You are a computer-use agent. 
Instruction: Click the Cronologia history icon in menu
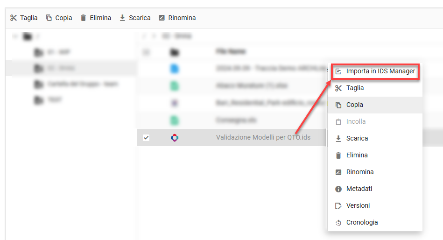[x=338, y=223]
